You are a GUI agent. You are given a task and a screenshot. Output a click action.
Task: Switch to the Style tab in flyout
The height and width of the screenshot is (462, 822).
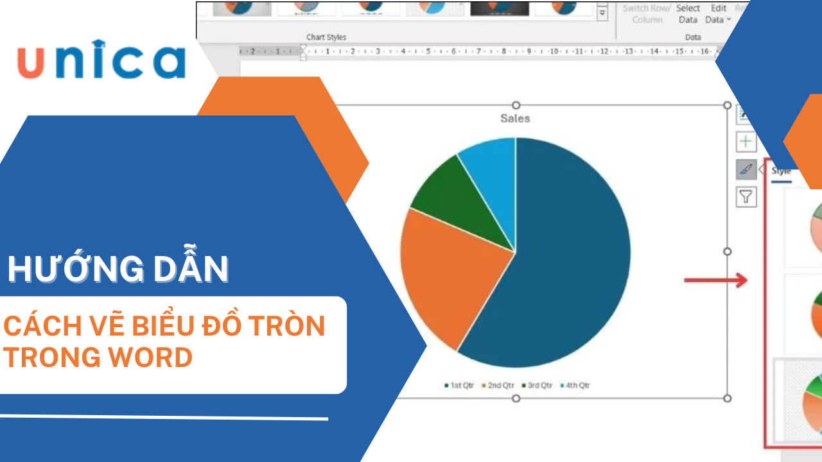pyautogui.click(x=782, y=171)
